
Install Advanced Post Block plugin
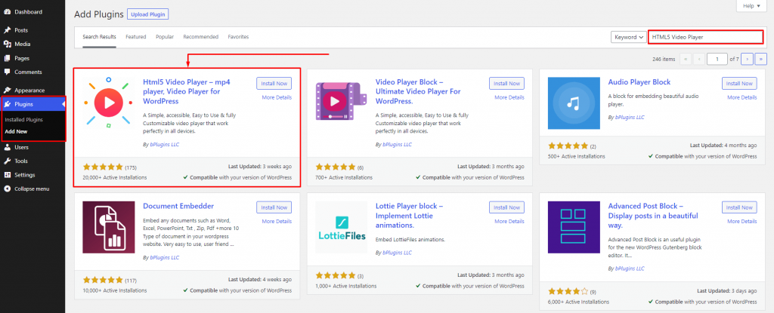[739, 207]
